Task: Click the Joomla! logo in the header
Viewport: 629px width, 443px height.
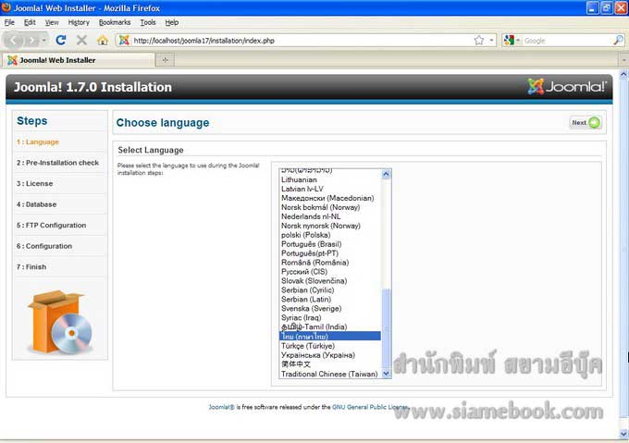Action: click(x=567, y=87)
